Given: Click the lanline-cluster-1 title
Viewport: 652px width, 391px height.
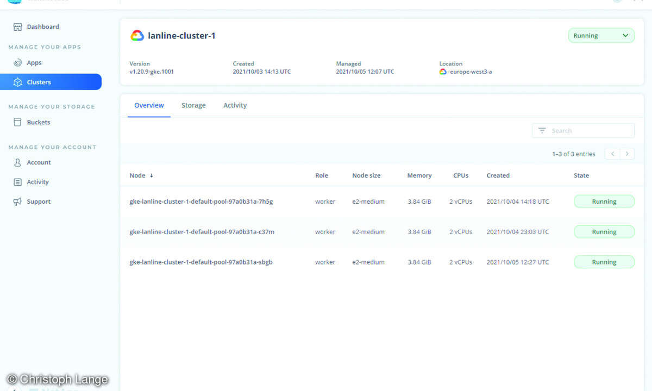Looking at the screenshot, I should coord(181,36).
